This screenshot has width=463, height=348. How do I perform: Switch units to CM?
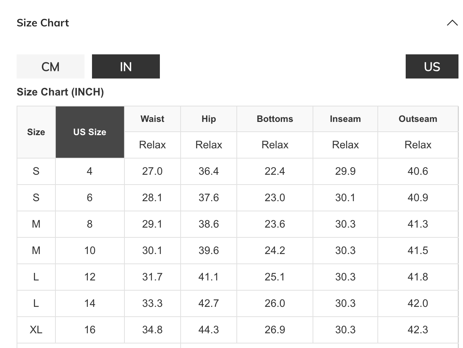point(51,67)
